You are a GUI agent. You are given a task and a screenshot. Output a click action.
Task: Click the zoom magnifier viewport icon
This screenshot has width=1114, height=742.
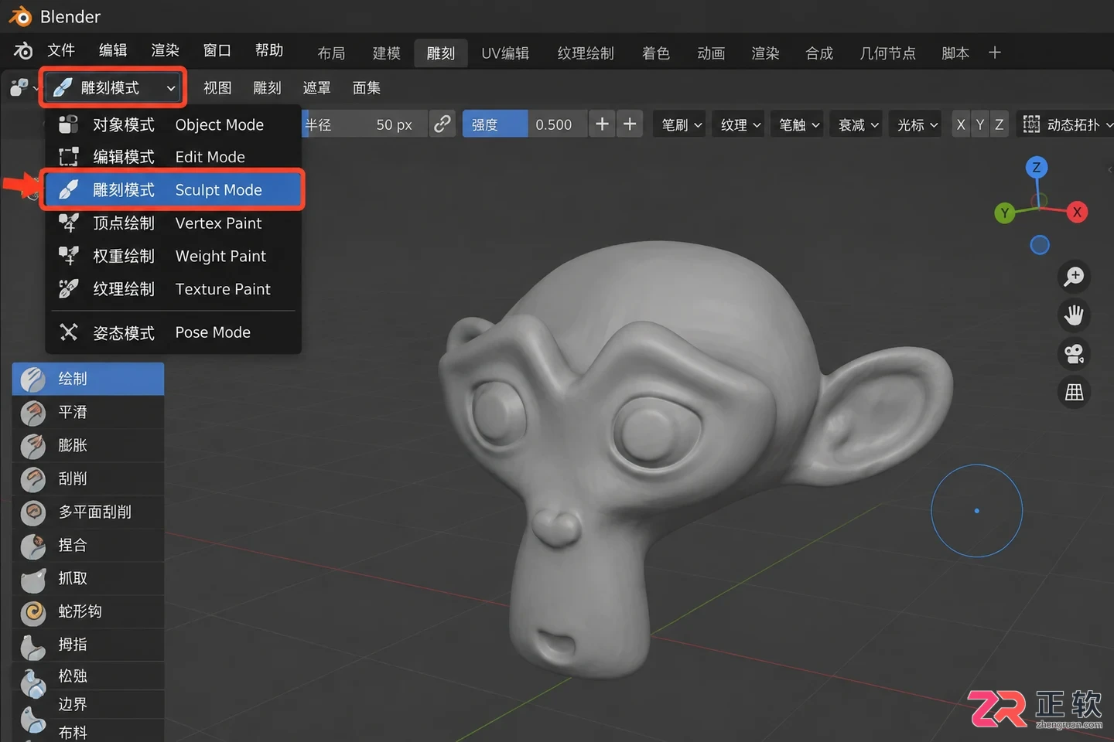point(1074,277)
